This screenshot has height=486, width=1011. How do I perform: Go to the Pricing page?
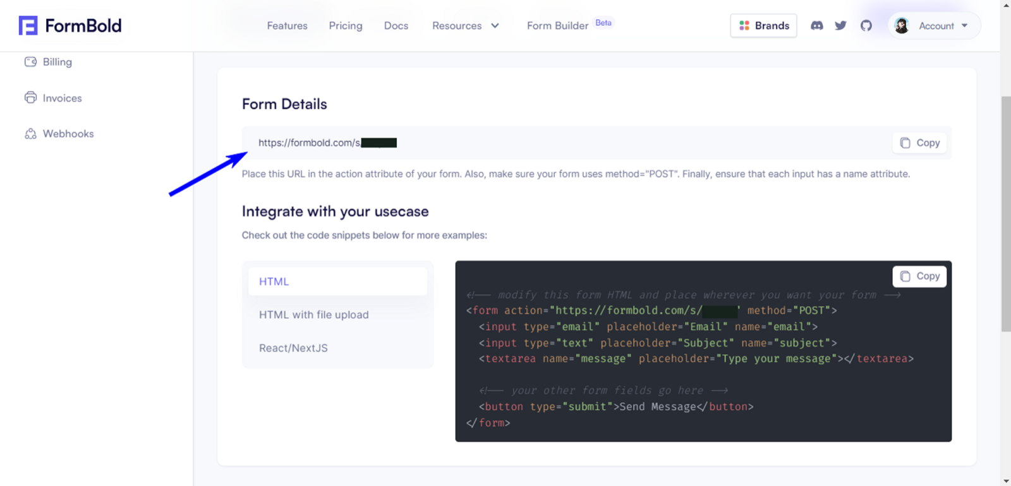tap(346, 26)
